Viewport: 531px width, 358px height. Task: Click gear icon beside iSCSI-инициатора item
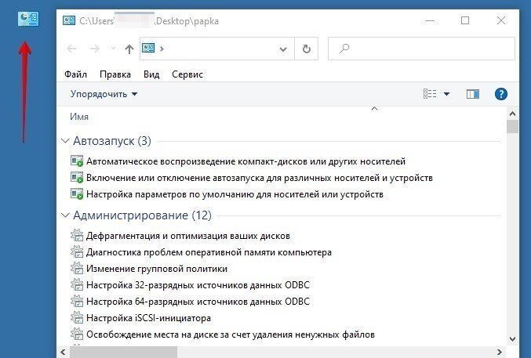tap(77, 317)
